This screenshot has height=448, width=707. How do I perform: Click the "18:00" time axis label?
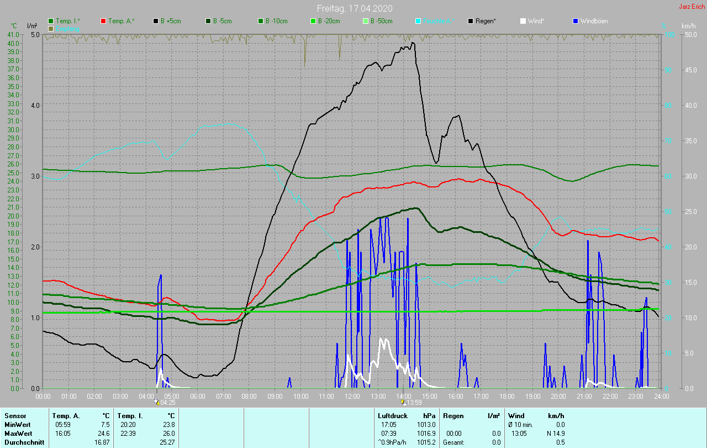pyautogui.click(x=507, y=396)
